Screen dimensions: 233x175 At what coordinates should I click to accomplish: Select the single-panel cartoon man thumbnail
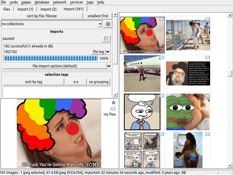pos(142,112)
